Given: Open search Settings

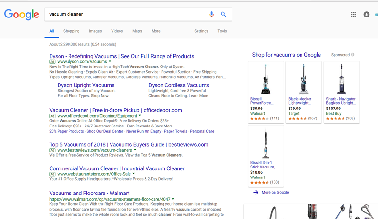Looking at the screenshot, I should coord(201,31).
